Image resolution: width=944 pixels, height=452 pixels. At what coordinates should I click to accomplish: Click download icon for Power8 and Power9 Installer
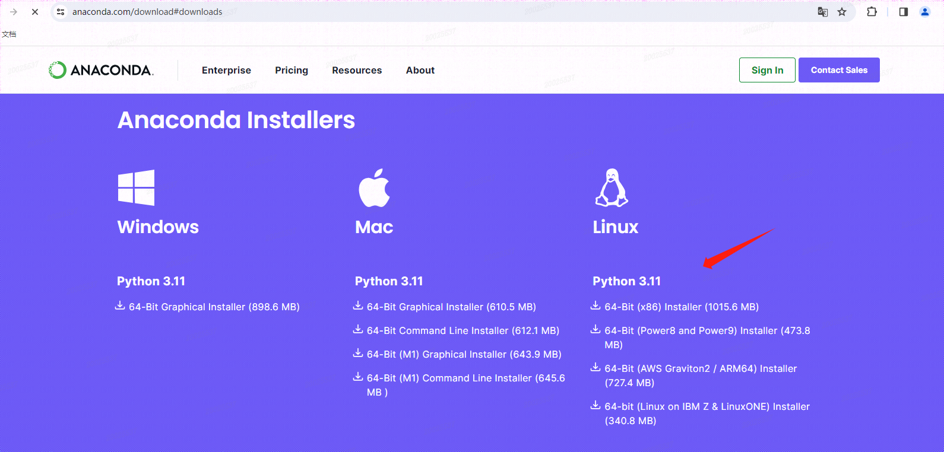point(595,329)
